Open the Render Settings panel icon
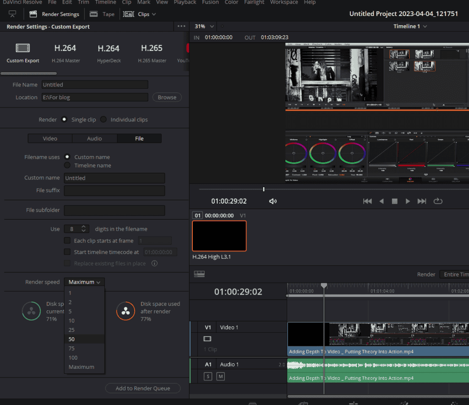The image size is (469, 405). click(x=33, y=14)
